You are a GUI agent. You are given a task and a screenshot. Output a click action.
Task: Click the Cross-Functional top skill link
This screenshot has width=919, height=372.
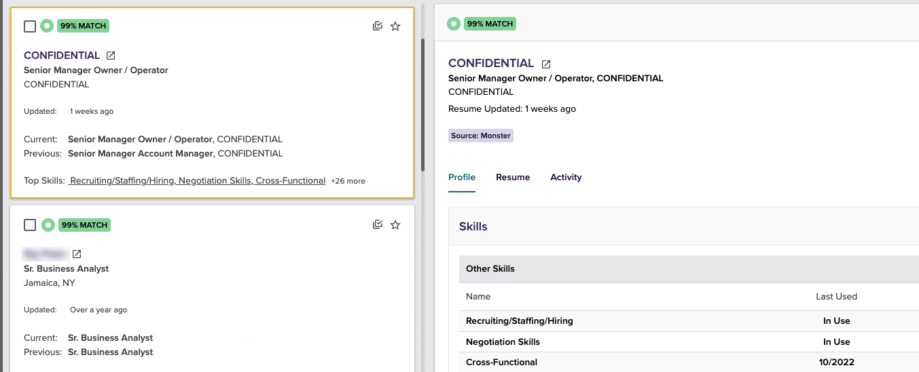291,181
